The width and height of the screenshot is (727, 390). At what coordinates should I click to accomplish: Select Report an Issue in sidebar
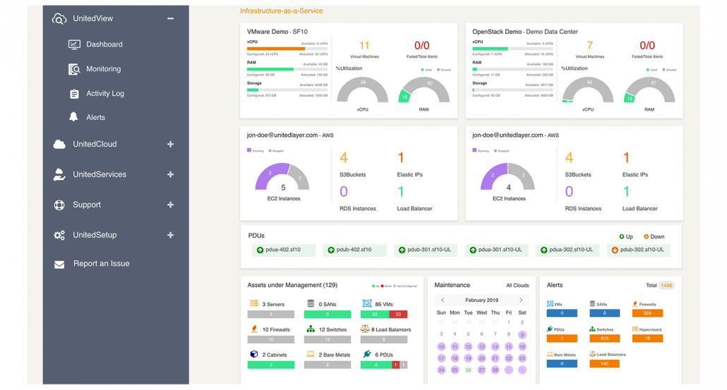click(x=101, y=264)
